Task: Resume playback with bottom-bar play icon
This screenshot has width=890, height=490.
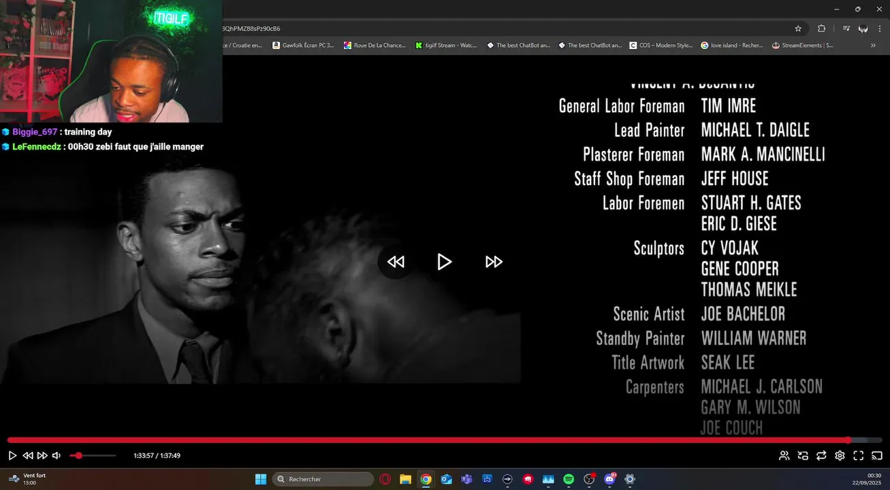Action: (12, 455)
